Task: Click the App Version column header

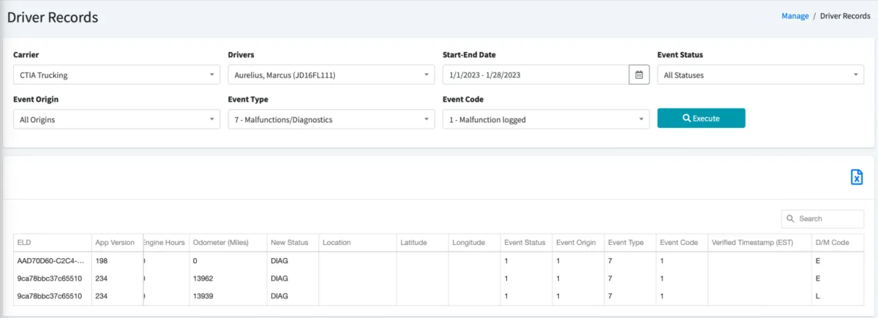Action: (115, 243)
